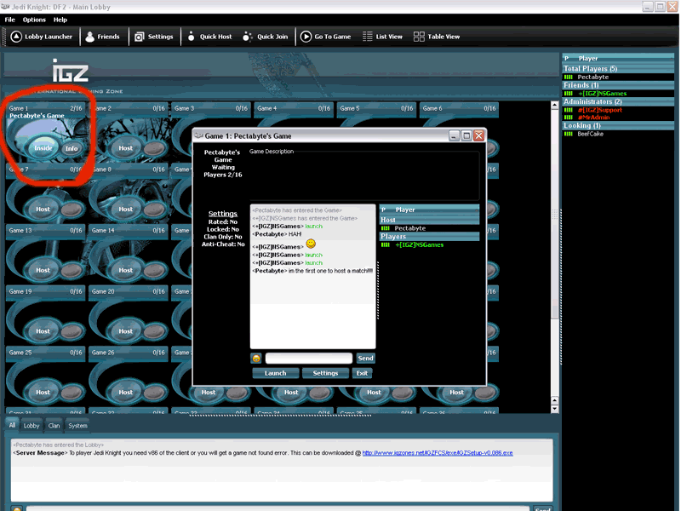The image size is (681, 511).
Task: Click the signal icon beside Pectabyte in the dialog
Action: (x=386, y=228)
